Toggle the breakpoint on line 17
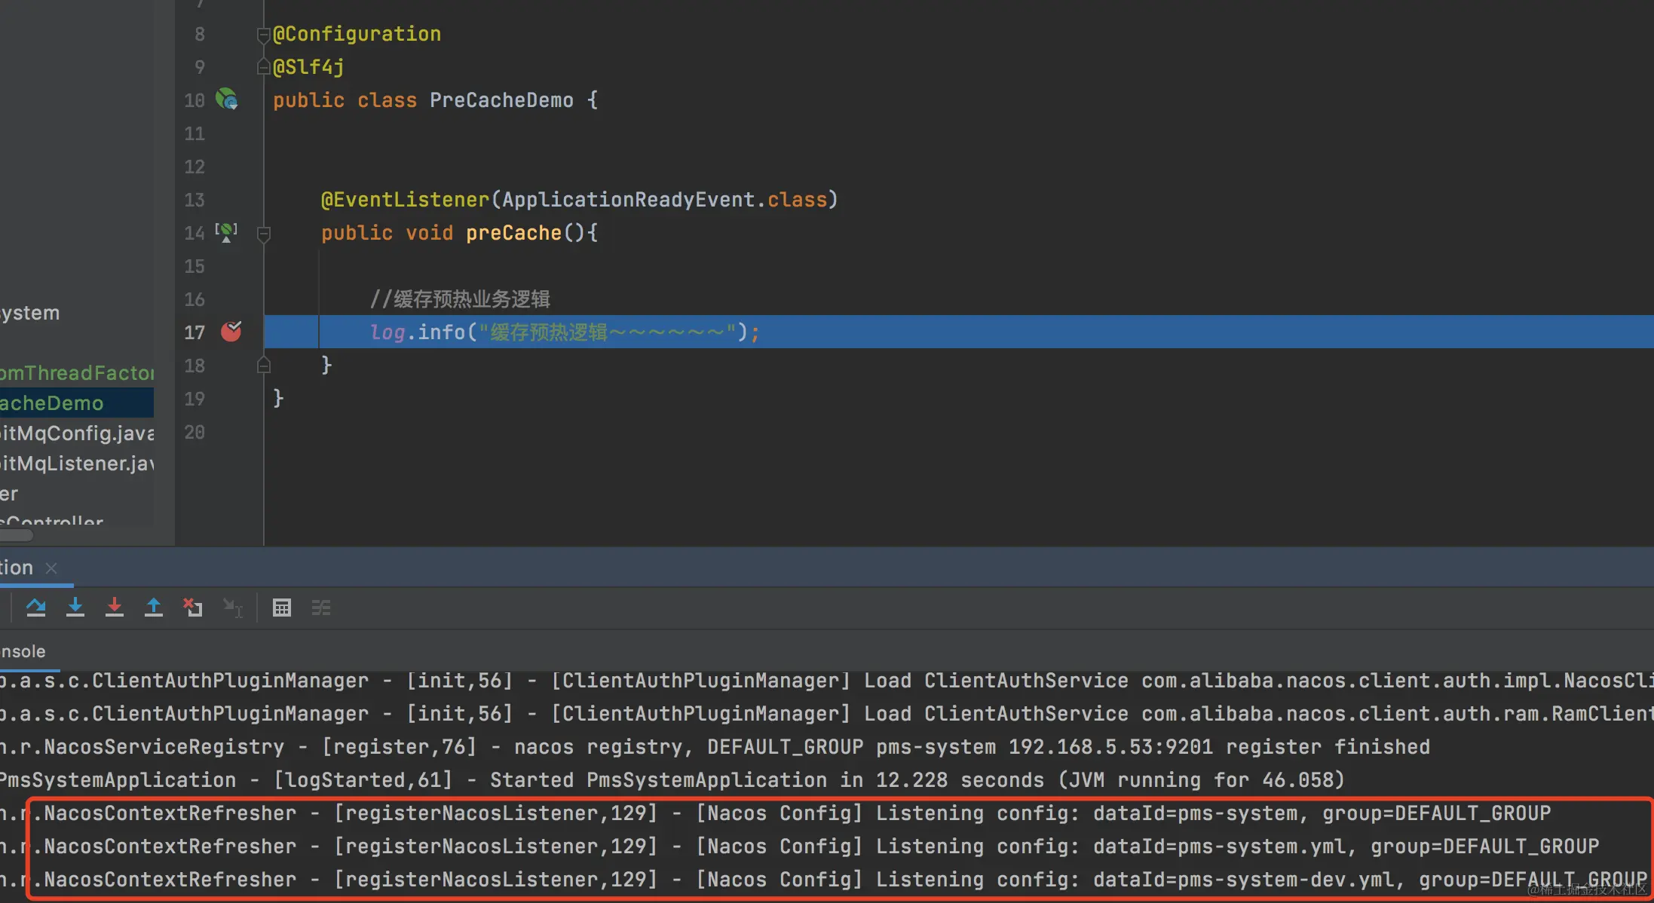Screen dimensions: 1654x903 pyautogui.click(x=231, y=331)
